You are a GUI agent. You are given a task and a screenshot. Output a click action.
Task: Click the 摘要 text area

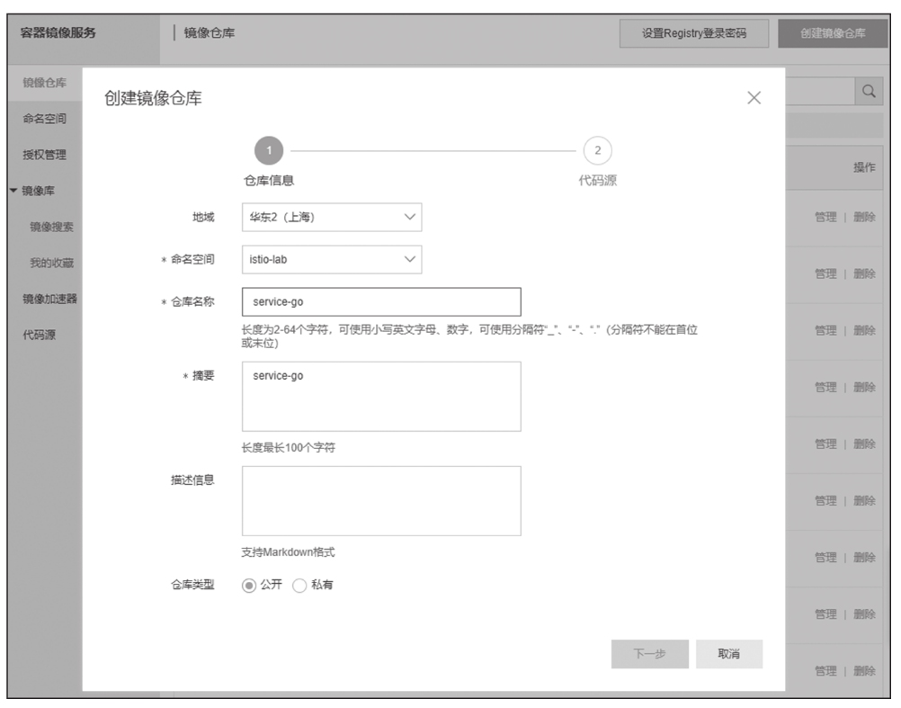pyautogui.click(x=381, y=397)
